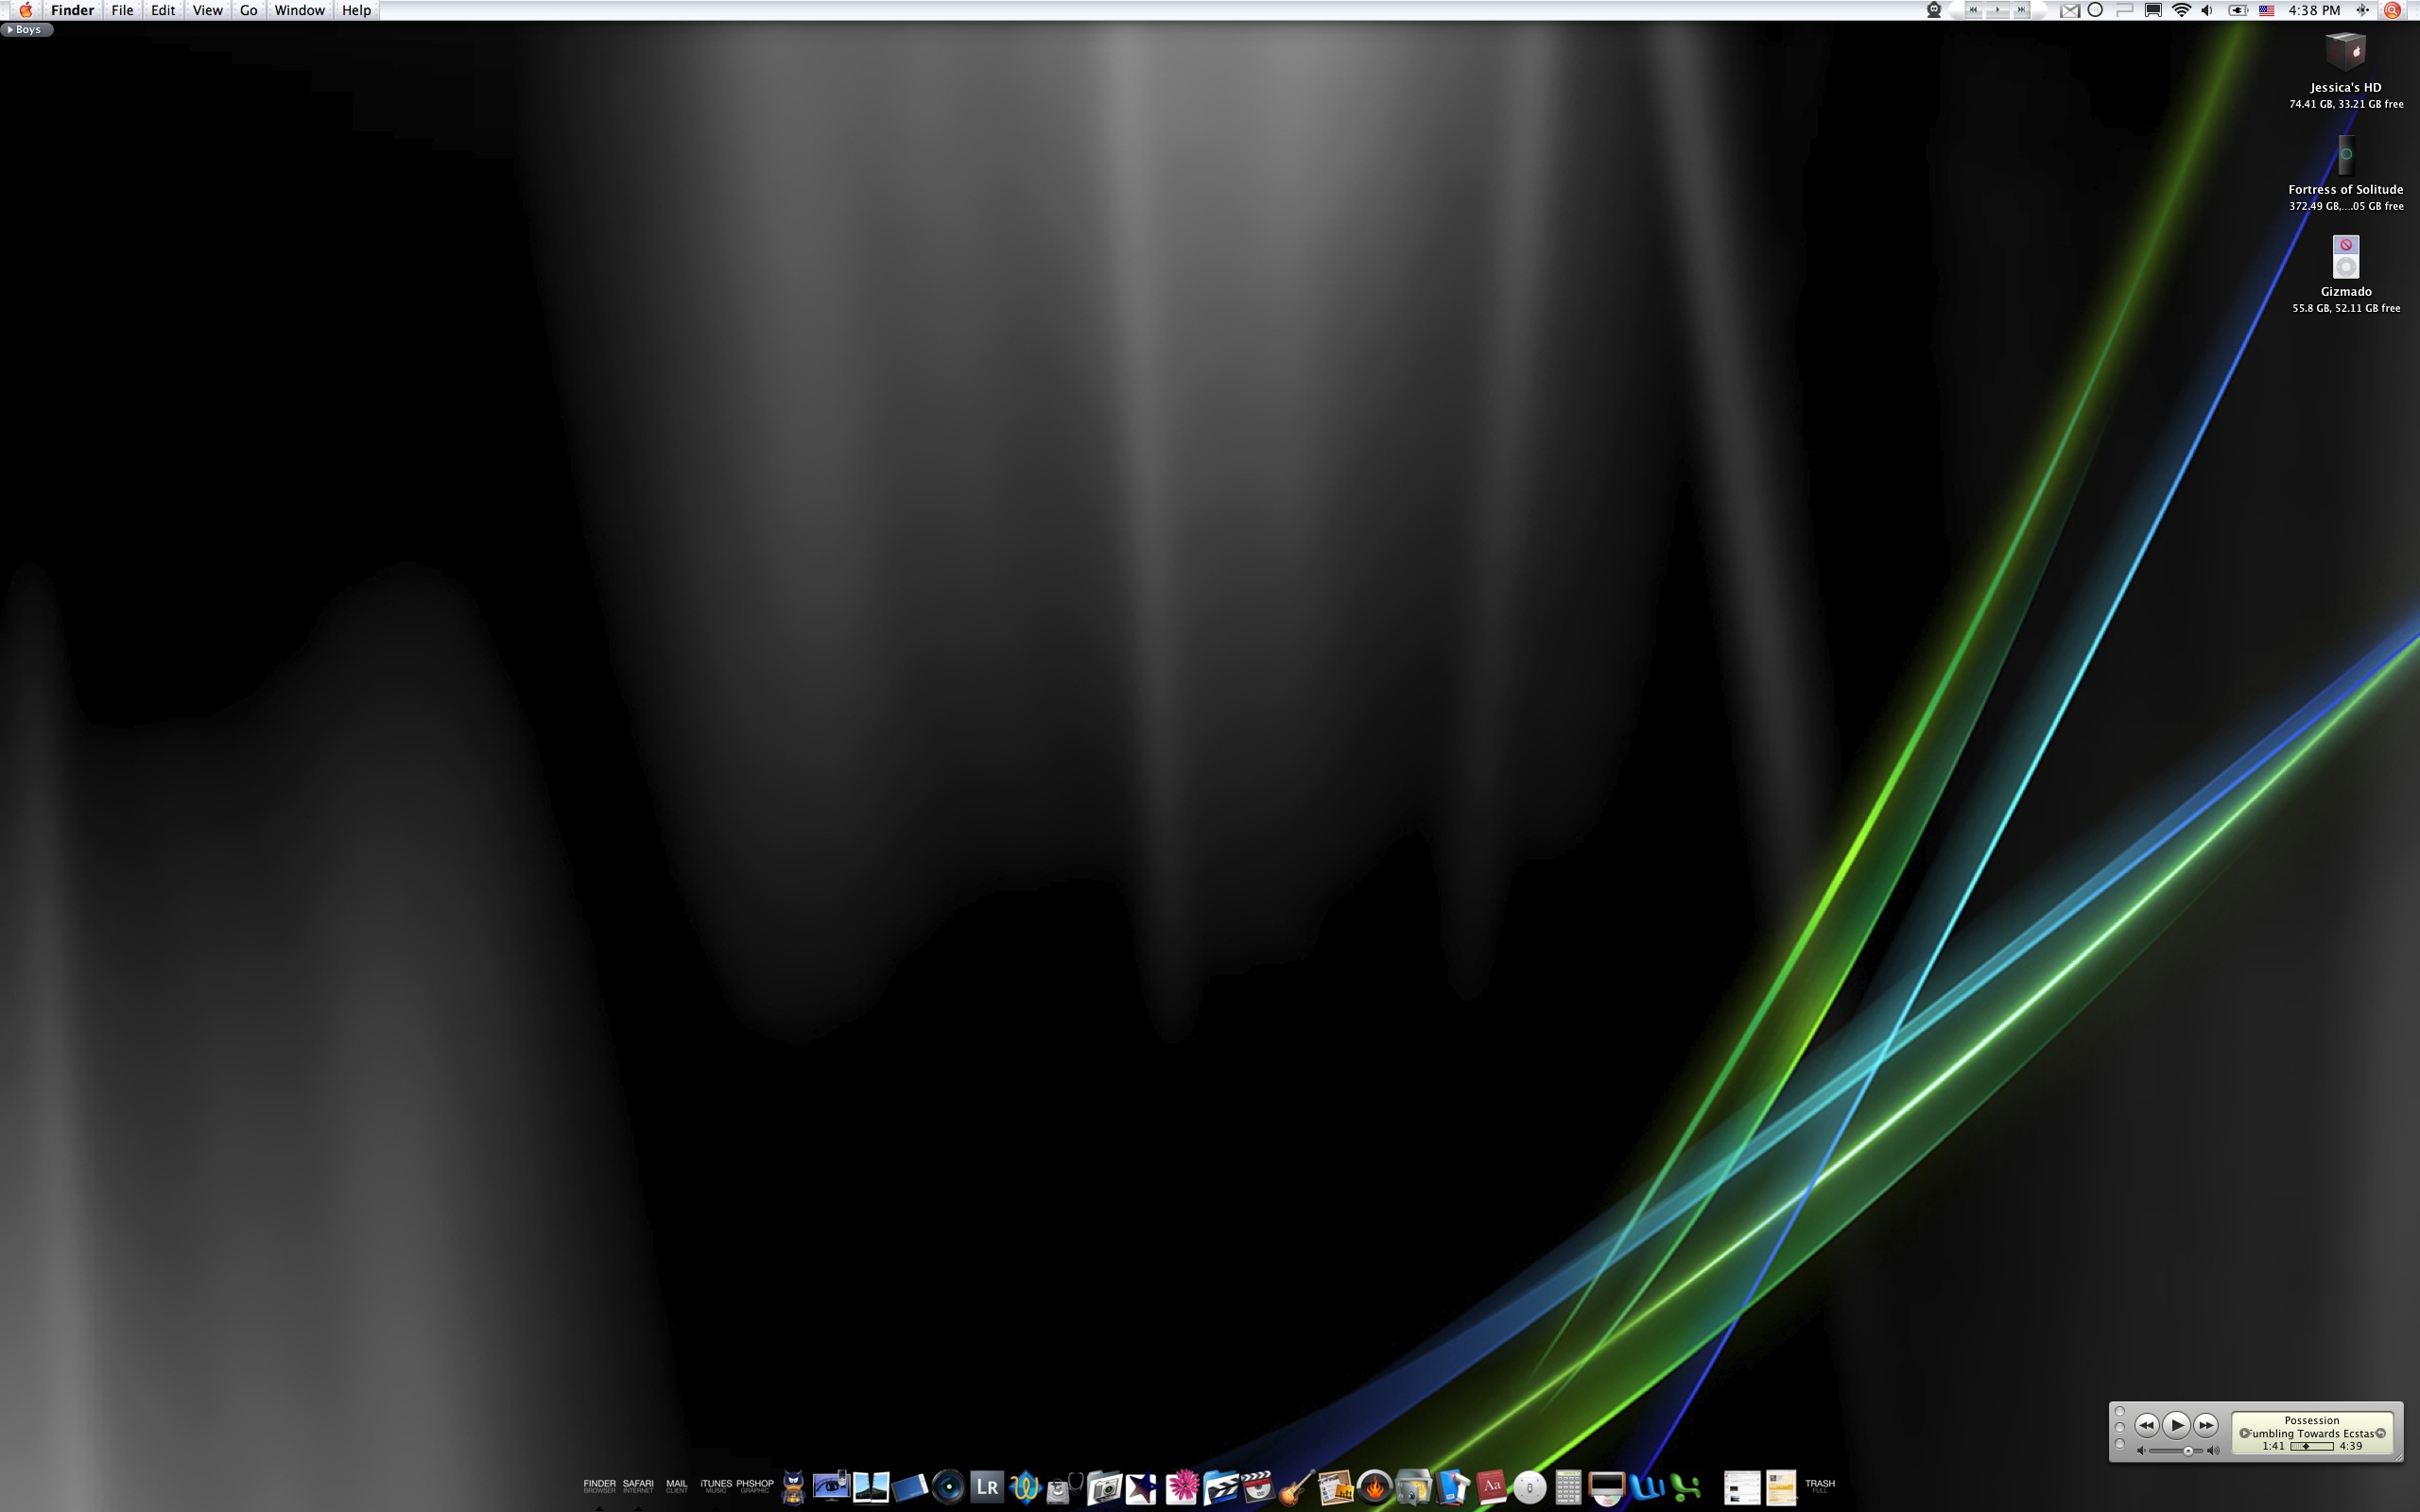The height and width of the screenshot is (1512, 2420).
Task: Open Spotlight search icon
Action: 2393,10
